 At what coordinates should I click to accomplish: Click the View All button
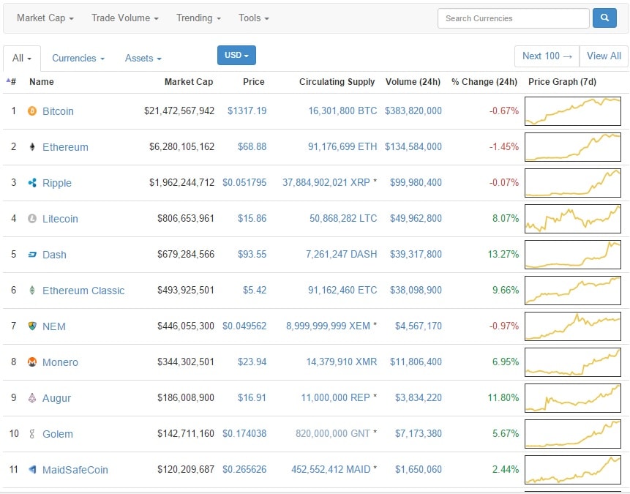(x=603, y=56)
